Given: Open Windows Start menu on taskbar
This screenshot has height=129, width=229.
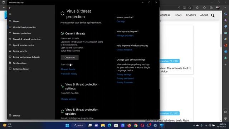Looking at the screenshot, I should tap(67, 125).
